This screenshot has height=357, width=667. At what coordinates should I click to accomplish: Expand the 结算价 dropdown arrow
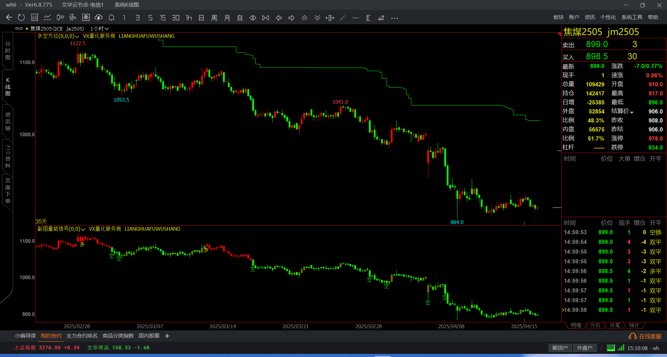point(632,112)
